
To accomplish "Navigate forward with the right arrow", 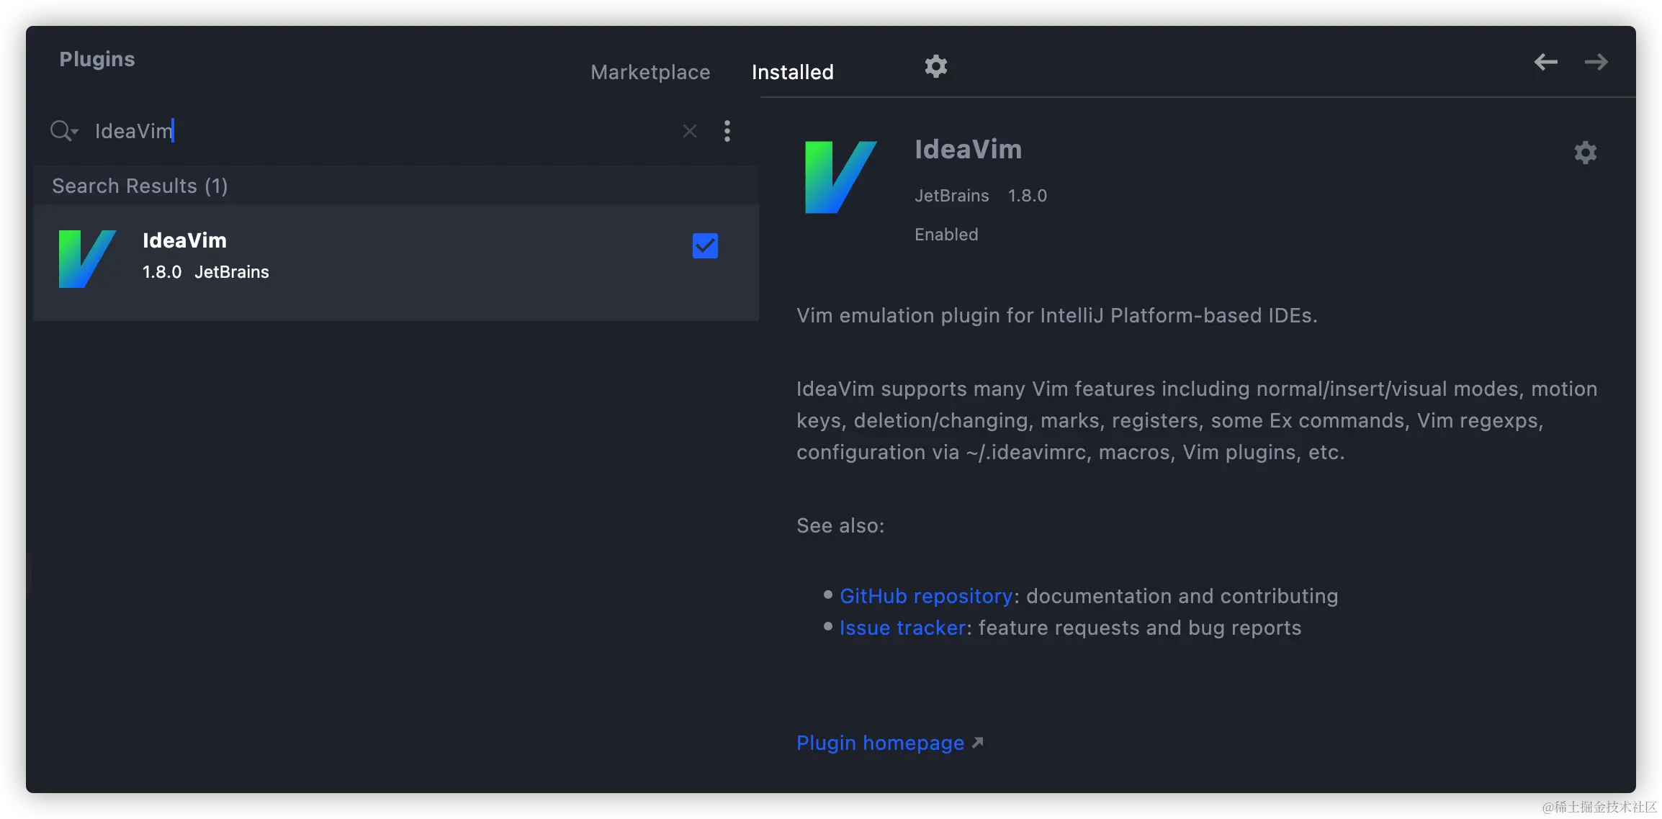I will [1596, 63].
